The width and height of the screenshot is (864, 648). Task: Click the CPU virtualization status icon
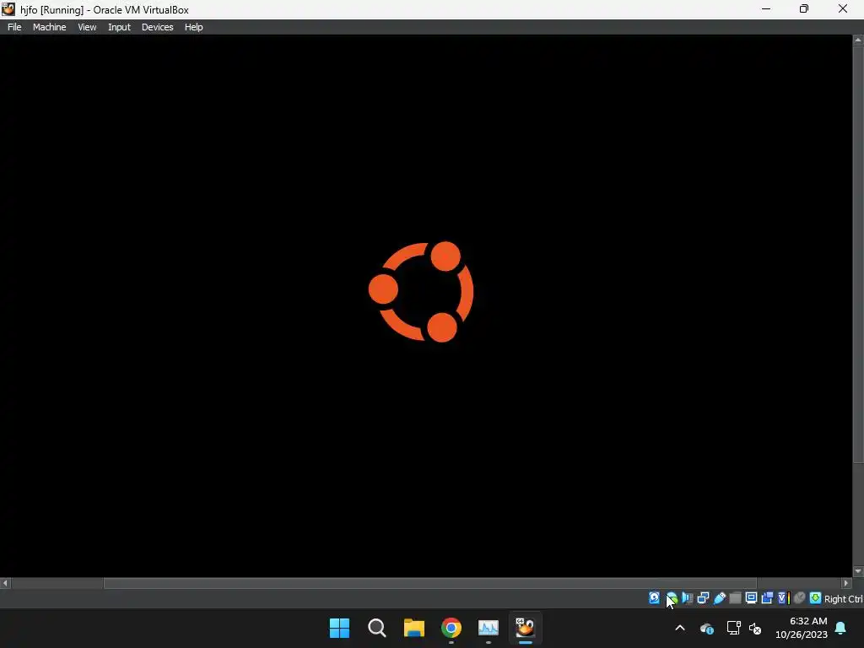[784, 598]
